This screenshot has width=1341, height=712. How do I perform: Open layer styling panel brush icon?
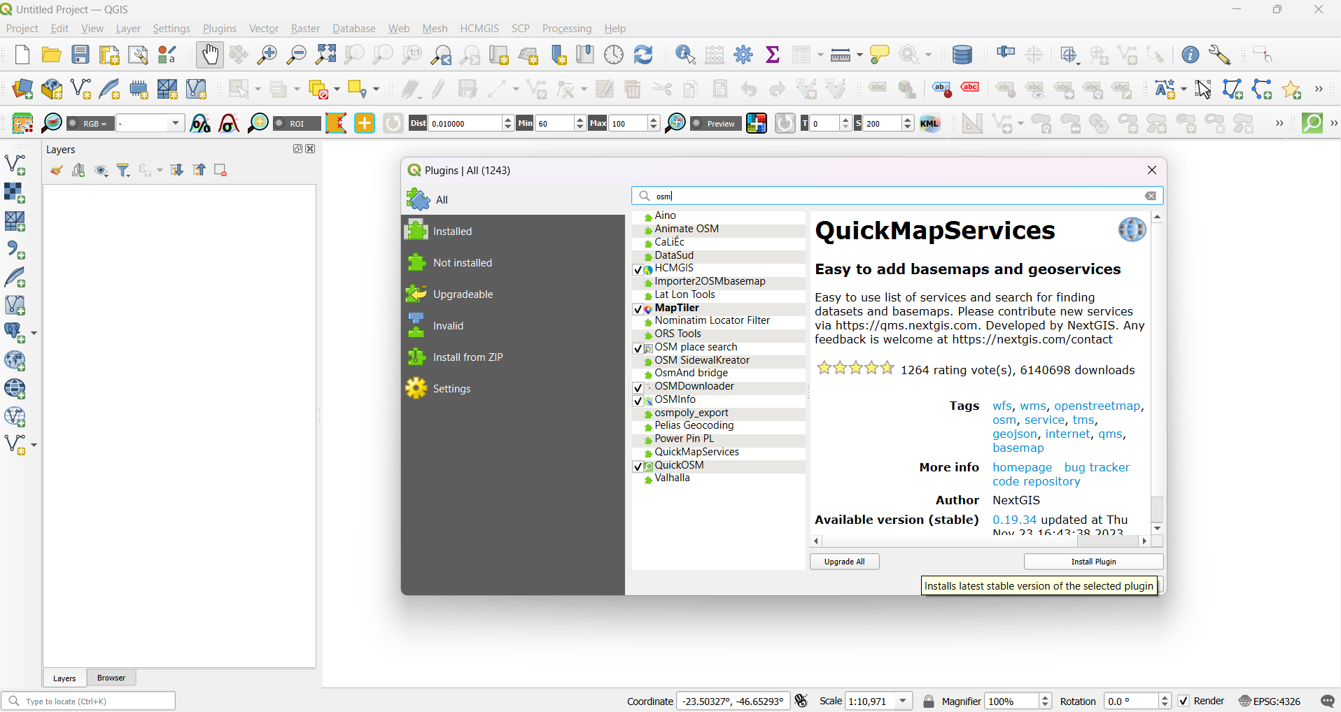[57, 170]
